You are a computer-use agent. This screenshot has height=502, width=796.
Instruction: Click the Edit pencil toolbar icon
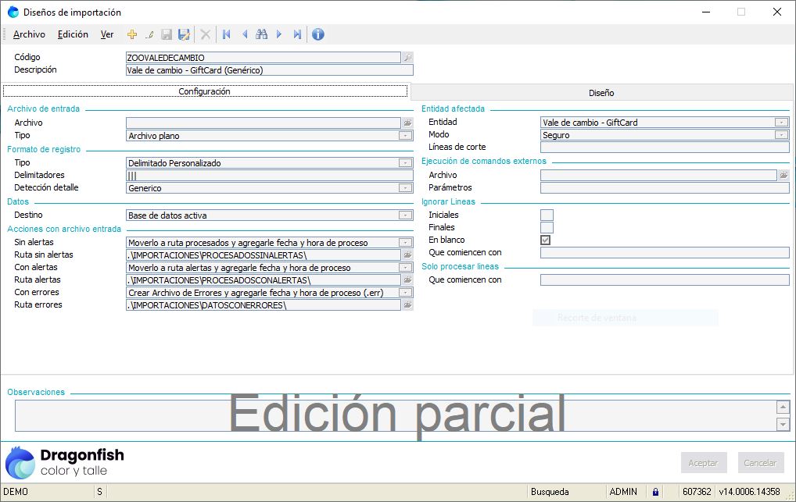pyautogui.click(x=150, y=34)
